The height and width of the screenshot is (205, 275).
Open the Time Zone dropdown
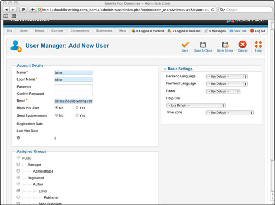point(230,113)
